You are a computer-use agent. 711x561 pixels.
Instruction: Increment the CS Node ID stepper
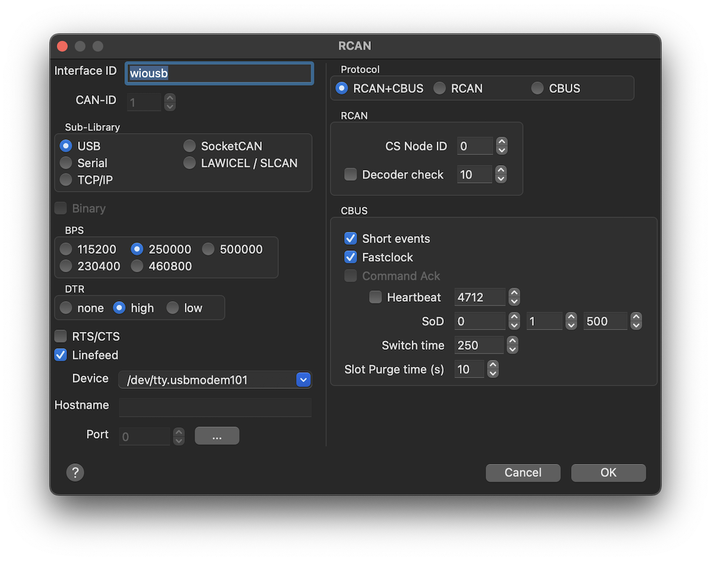click(x=501, y=142)
